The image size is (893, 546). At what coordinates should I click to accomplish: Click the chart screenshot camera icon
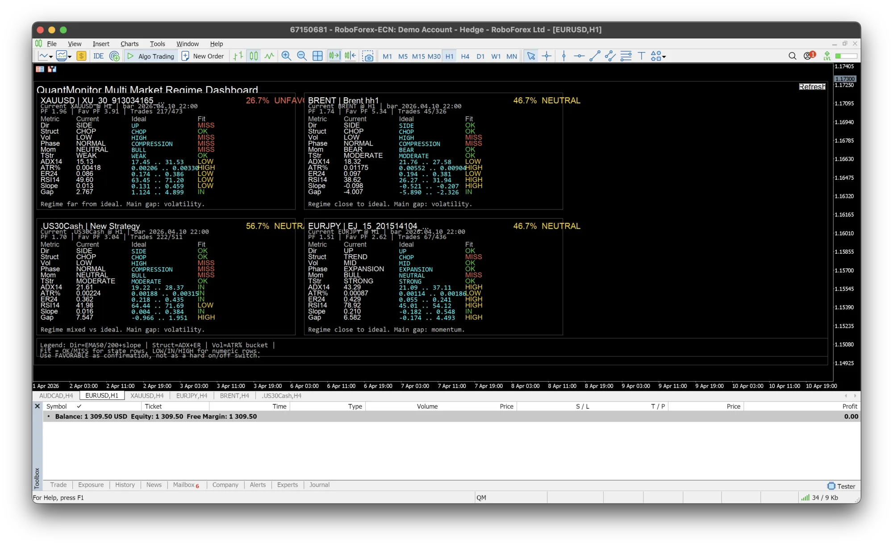point(367,56)
